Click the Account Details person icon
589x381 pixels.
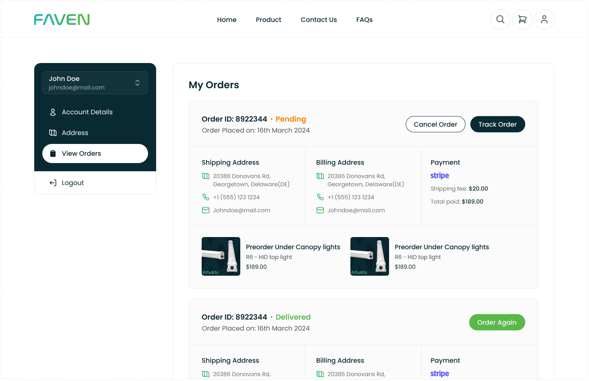[x=53, y=112]
